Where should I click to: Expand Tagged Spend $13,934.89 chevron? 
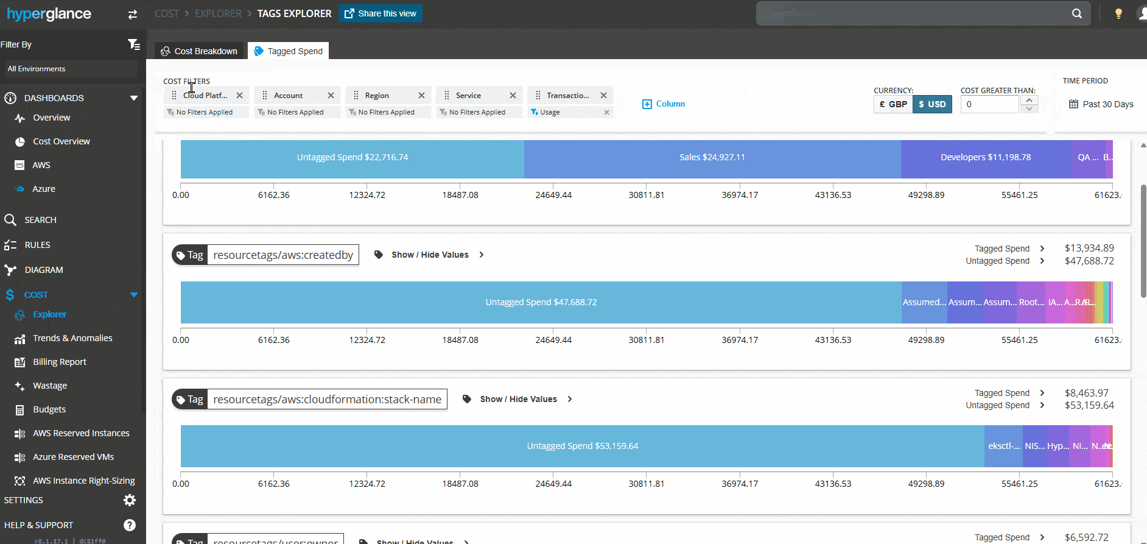[x=1042, y=249]
